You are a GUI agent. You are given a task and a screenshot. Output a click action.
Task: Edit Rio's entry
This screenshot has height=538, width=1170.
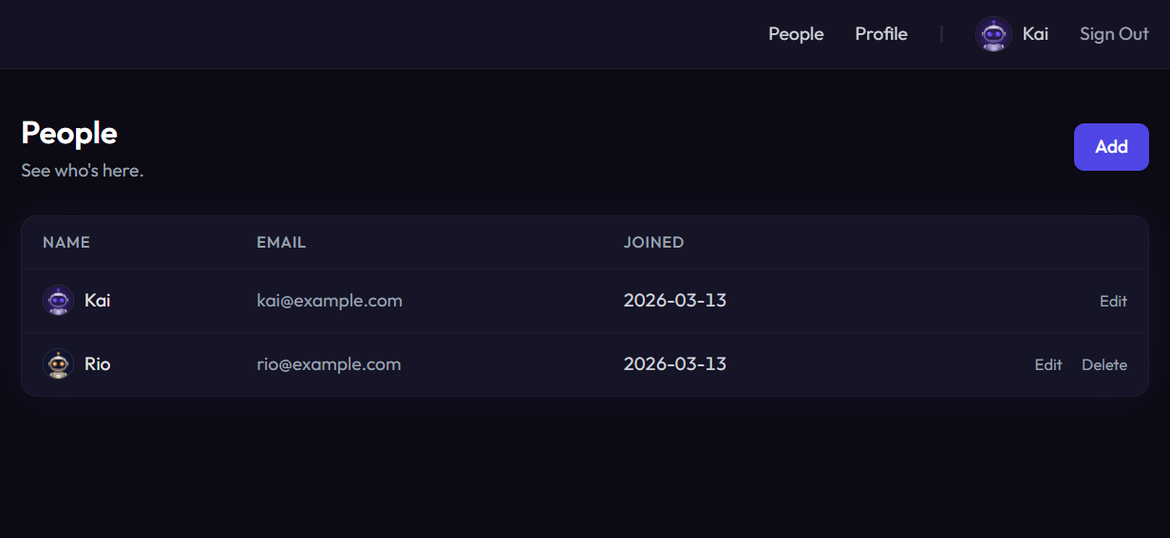coord(1048,365)
